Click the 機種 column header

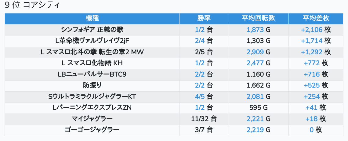click(x=92, y=18)
